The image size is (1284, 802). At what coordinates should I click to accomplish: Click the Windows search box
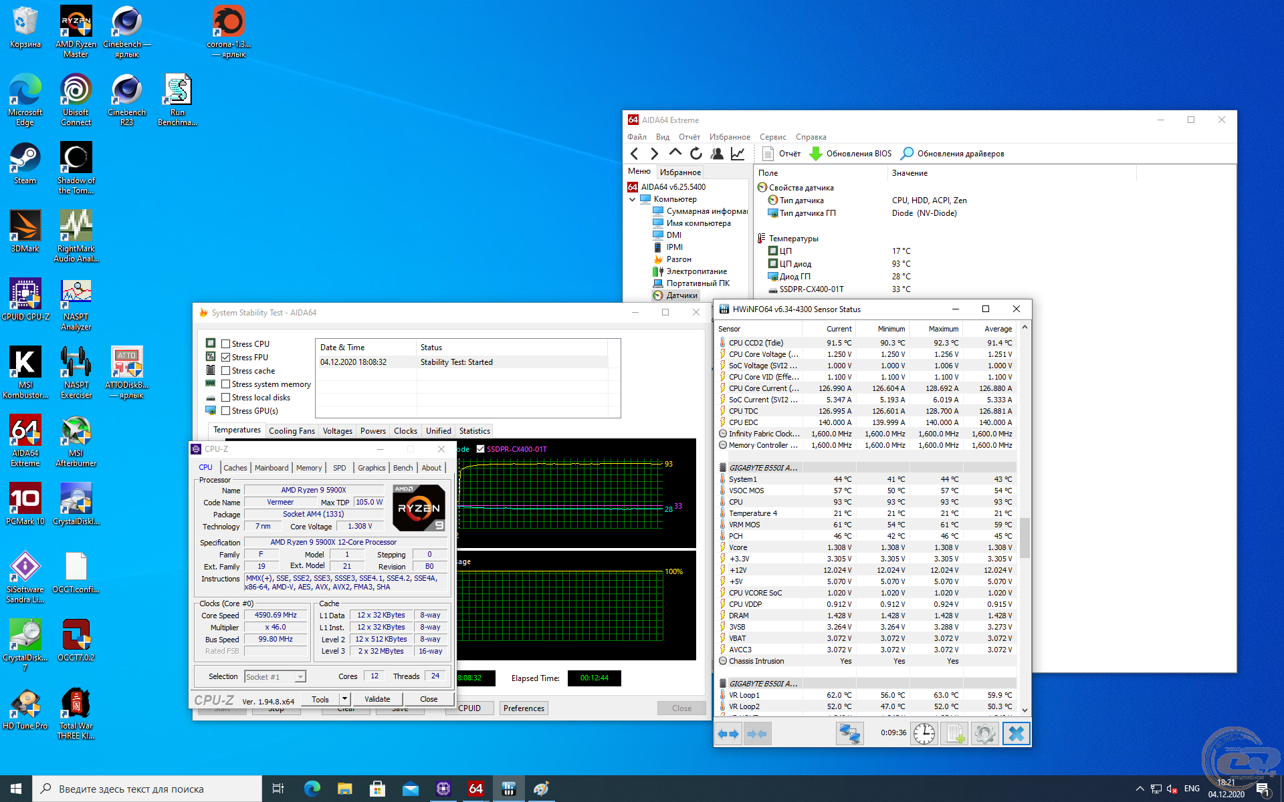point(147,789)
